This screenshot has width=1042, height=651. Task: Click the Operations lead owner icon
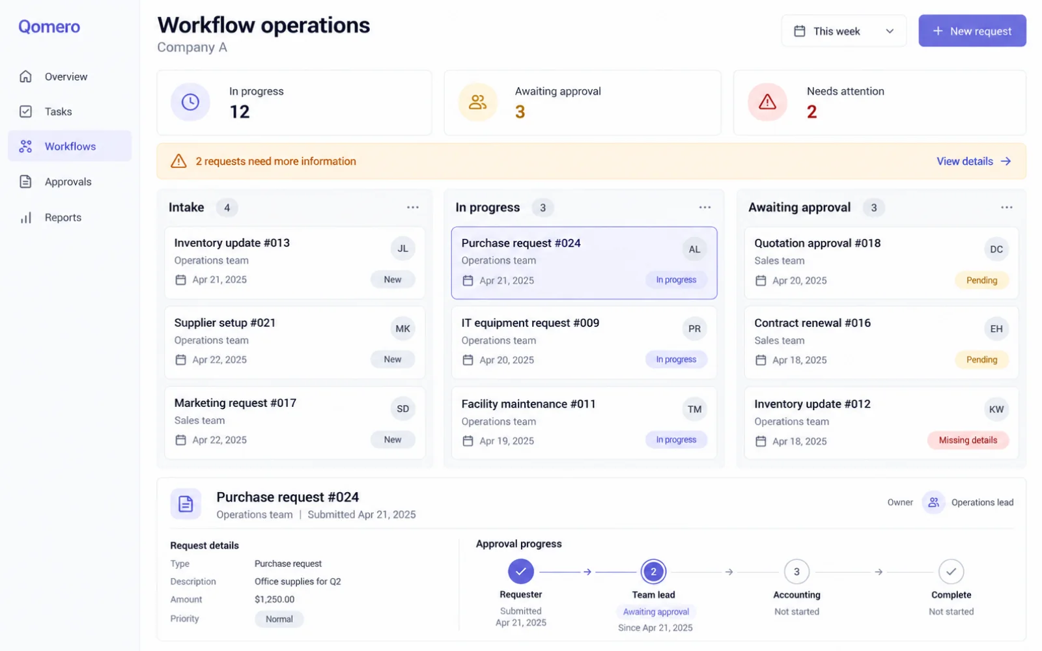pyautogui.click(x=933, y=503)
